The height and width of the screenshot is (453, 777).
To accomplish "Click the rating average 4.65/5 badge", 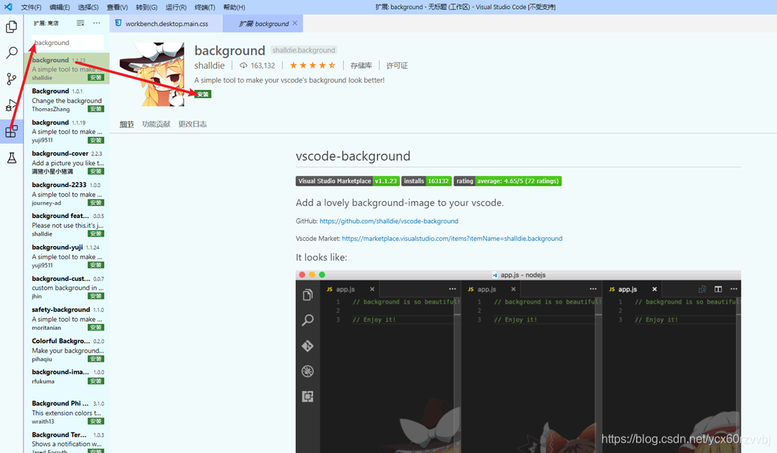I will [x=508, y=181].
